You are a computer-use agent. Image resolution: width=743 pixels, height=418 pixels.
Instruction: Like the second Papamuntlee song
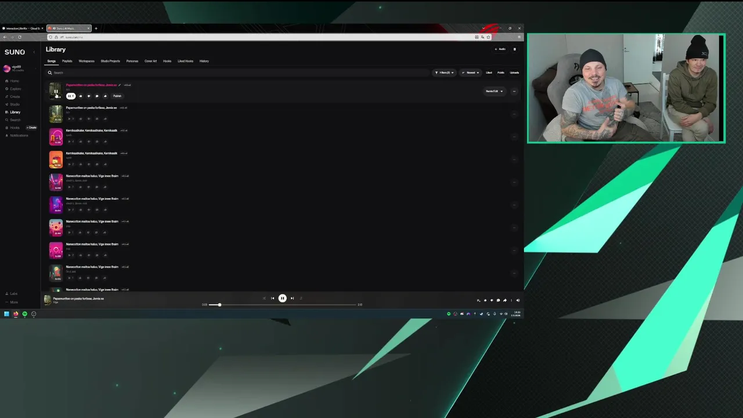point(81,118)
